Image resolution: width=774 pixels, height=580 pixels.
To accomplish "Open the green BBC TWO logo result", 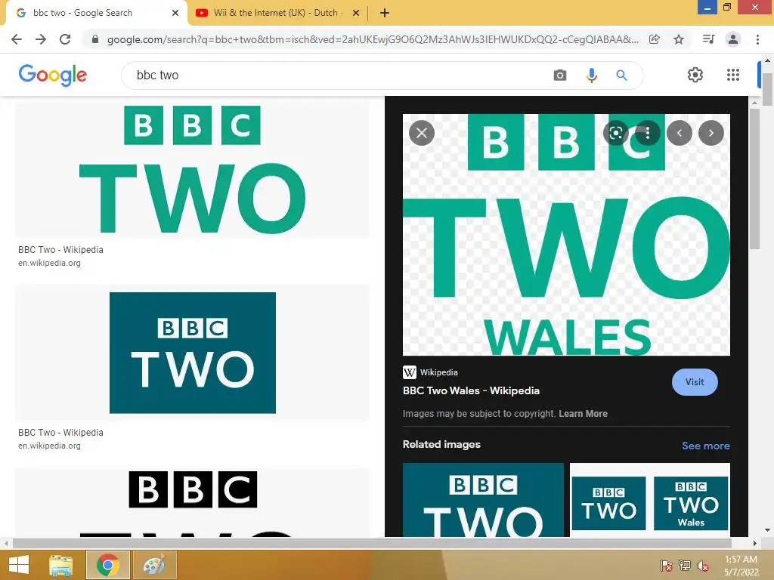I will tap(193, 168).
